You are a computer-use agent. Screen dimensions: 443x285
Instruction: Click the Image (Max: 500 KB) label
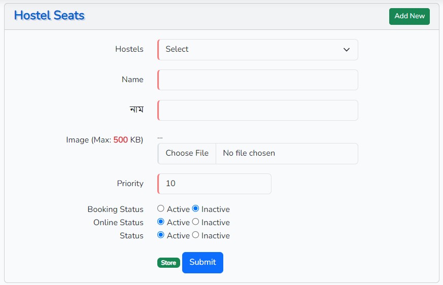tap(105, 139)
